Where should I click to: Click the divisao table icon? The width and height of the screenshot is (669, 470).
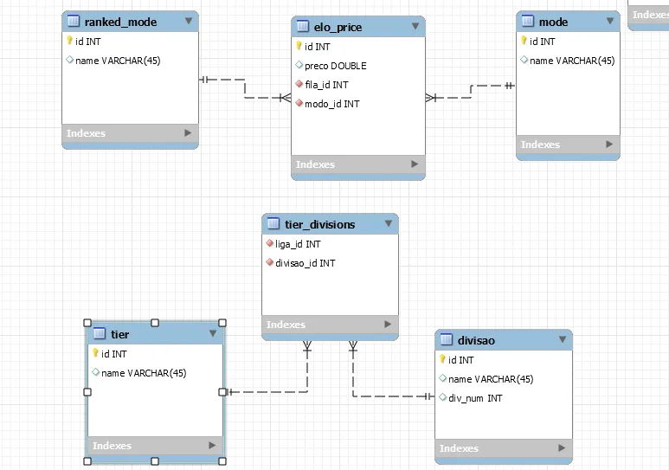click(x=447, y=340)
